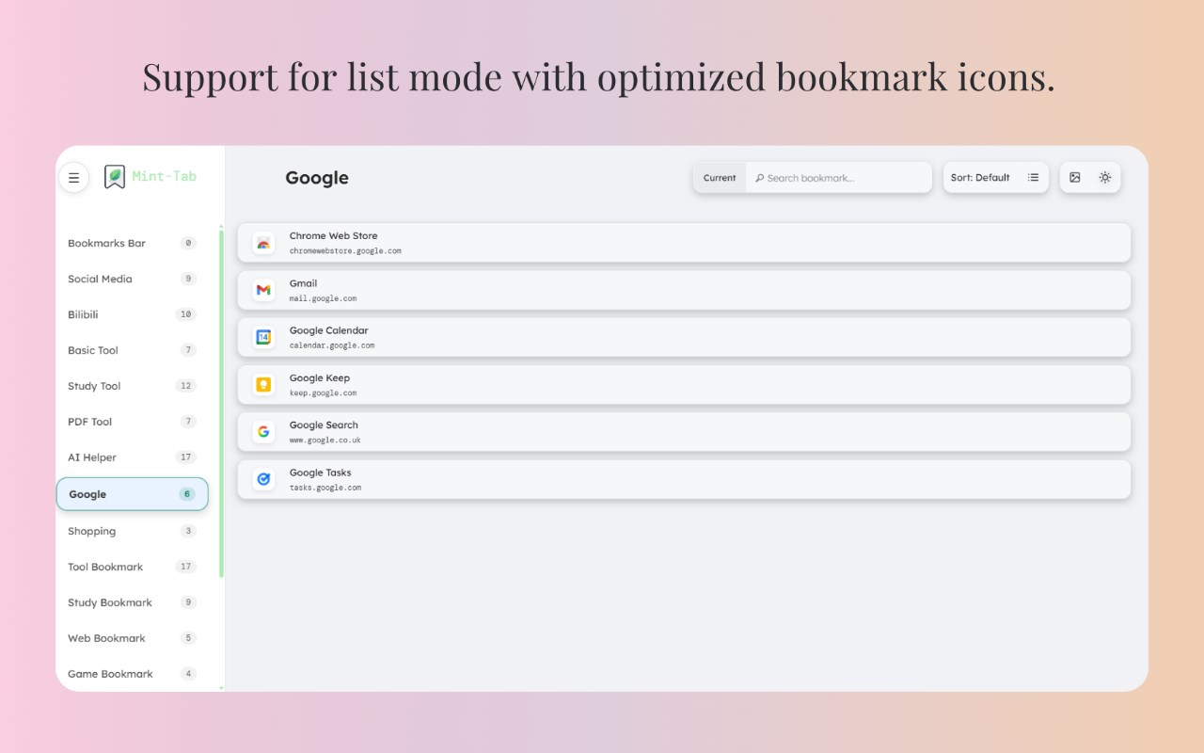Click the Google Search favicon
This screenshot has width=1204, height=753.
[x=263, y=432]
